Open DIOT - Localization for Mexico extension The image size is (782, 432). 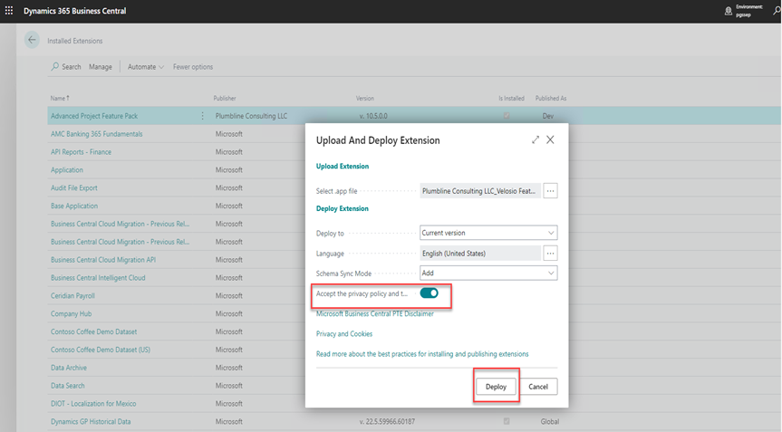click(x=93, y=403)
